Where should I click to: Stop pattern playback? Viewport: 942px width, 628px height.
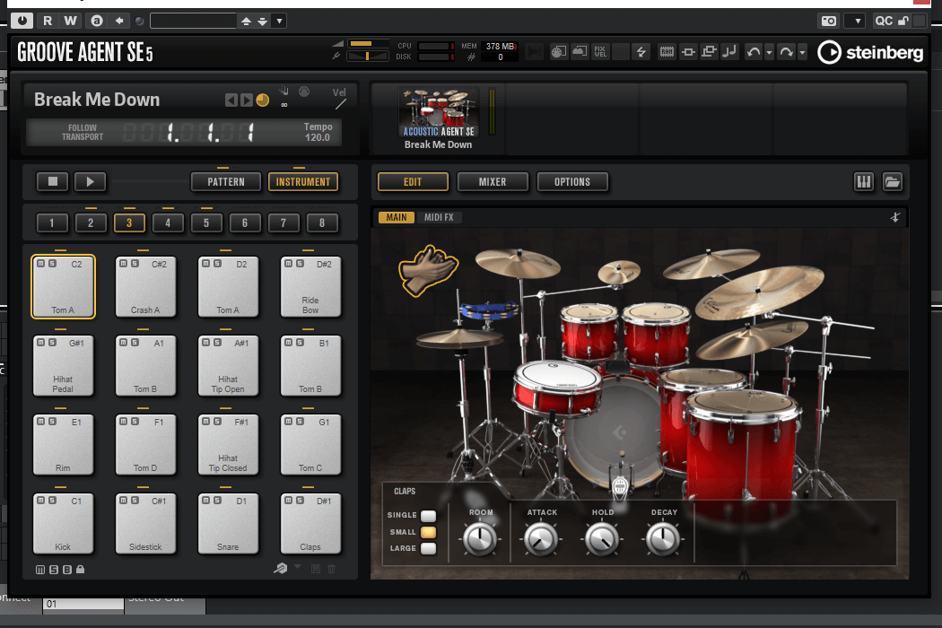(52, 181)
